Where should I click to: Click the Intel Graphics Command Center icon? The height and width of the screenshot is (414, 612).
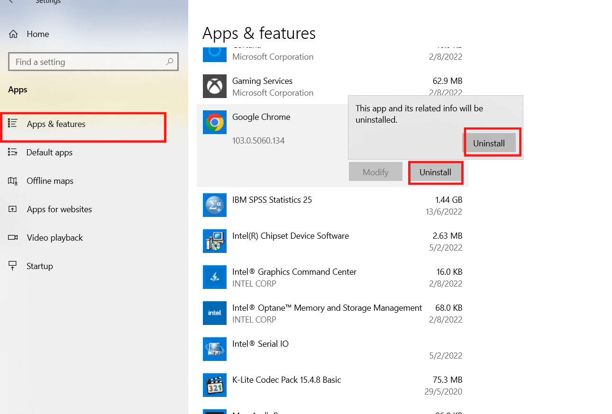215,277
